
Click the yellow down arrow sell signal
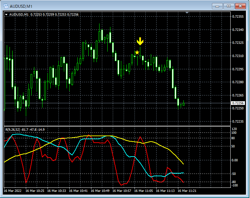tap(140, 41)
